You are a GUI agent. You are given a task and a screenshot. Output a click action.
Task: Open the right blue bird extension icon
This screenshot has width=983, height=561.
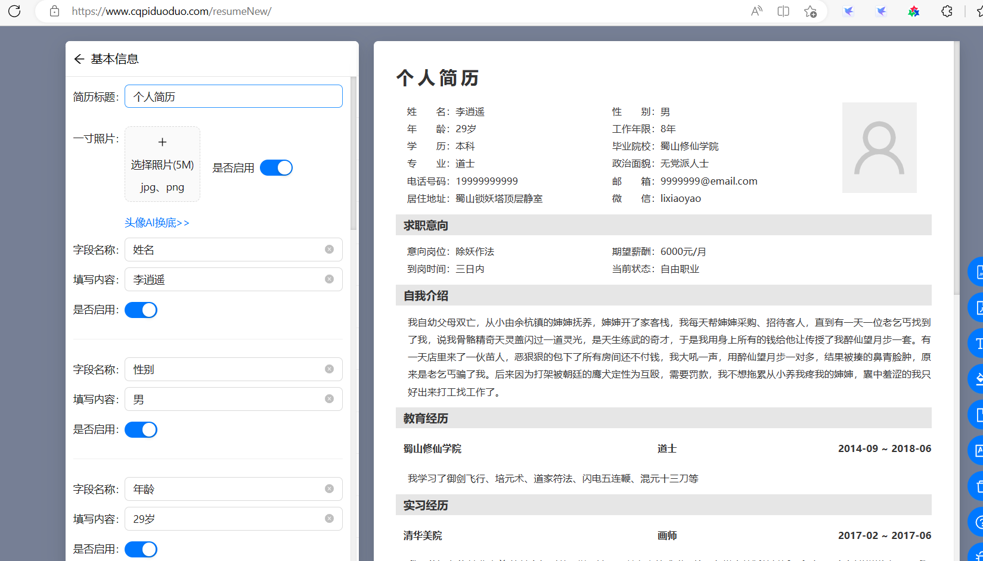click(881, 11)
